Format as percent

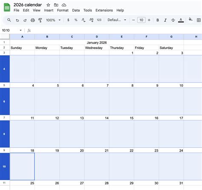[x=76, y=20]
